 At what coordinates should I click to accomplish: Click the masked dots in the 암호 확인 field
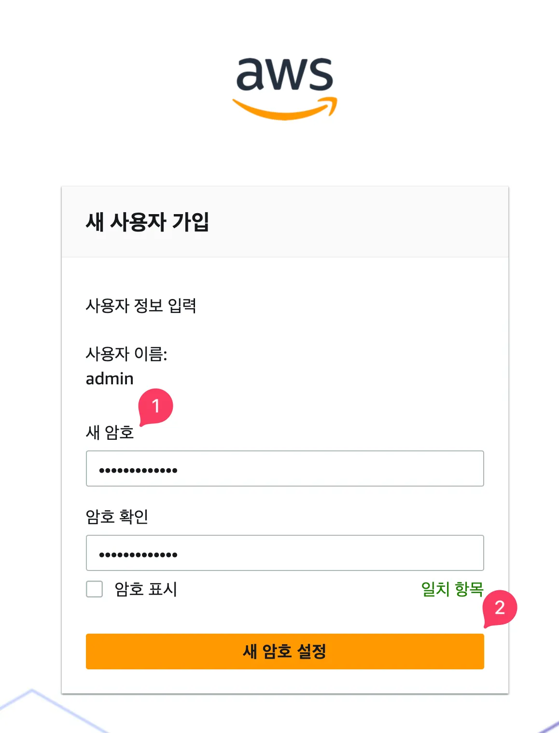tap(138, 555)
